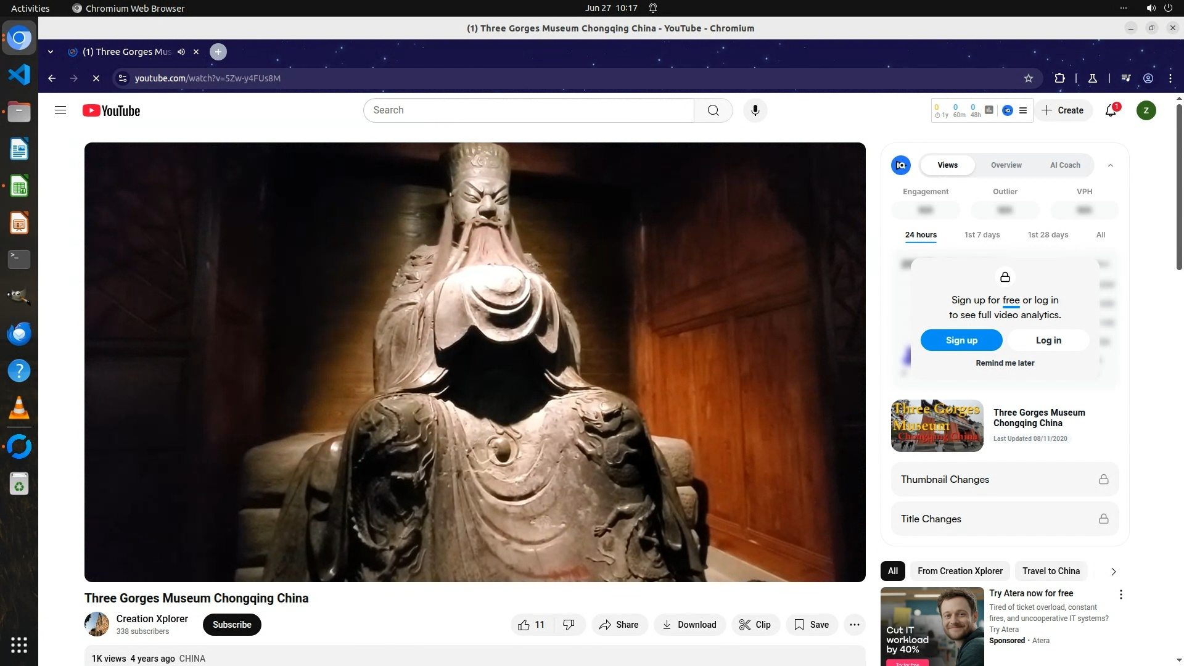1184x666 pixels.
Task: Like the video with thumbs up
Action: tap(531, 625)
